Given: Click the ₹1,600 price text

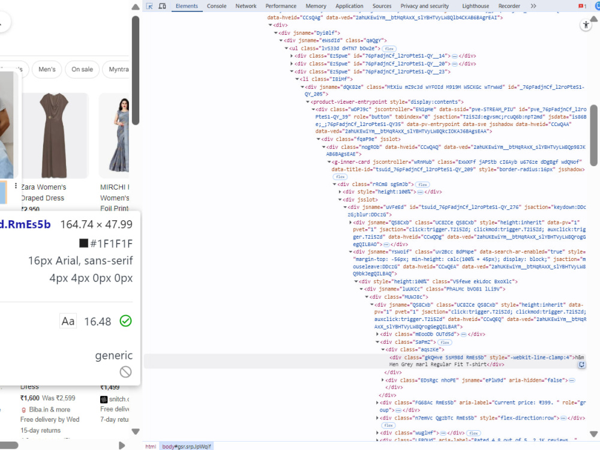Looking at the screenshot, I should (30, 398).
